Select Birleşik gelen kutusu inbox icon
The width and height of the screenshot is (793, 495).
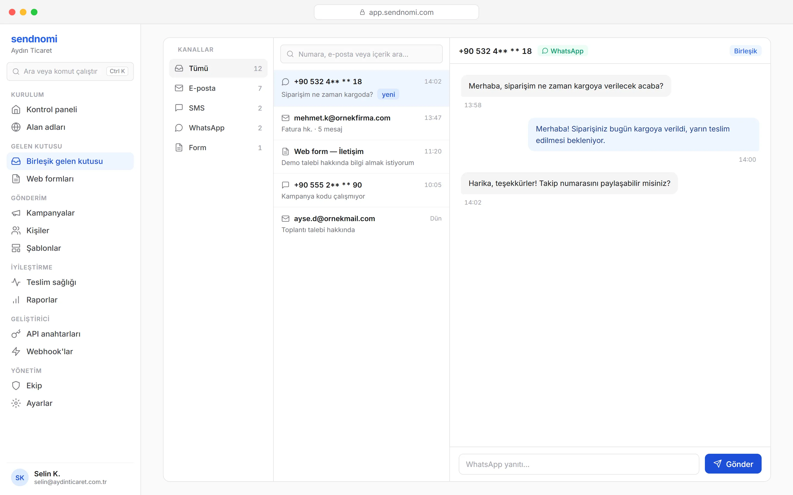(x=16, y=161)
